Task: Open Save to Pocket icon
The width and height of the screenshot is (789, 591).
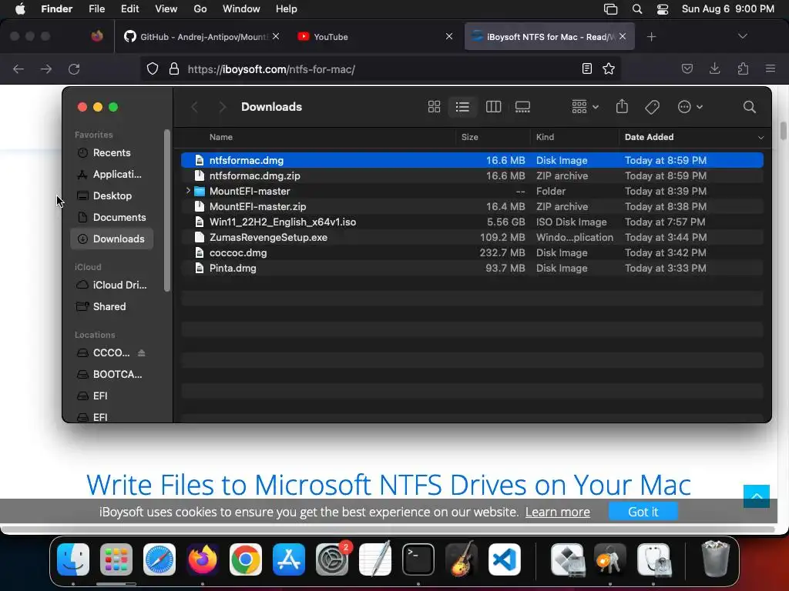Action: click(x=687, y=68)
